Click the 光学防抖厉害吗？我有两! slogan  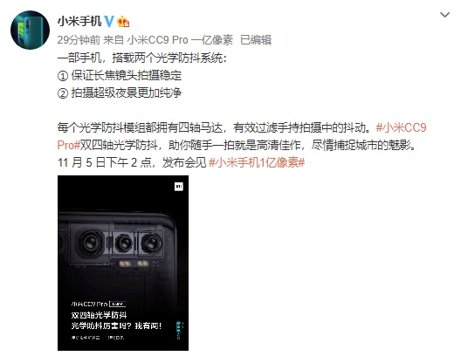coord(116,325)
